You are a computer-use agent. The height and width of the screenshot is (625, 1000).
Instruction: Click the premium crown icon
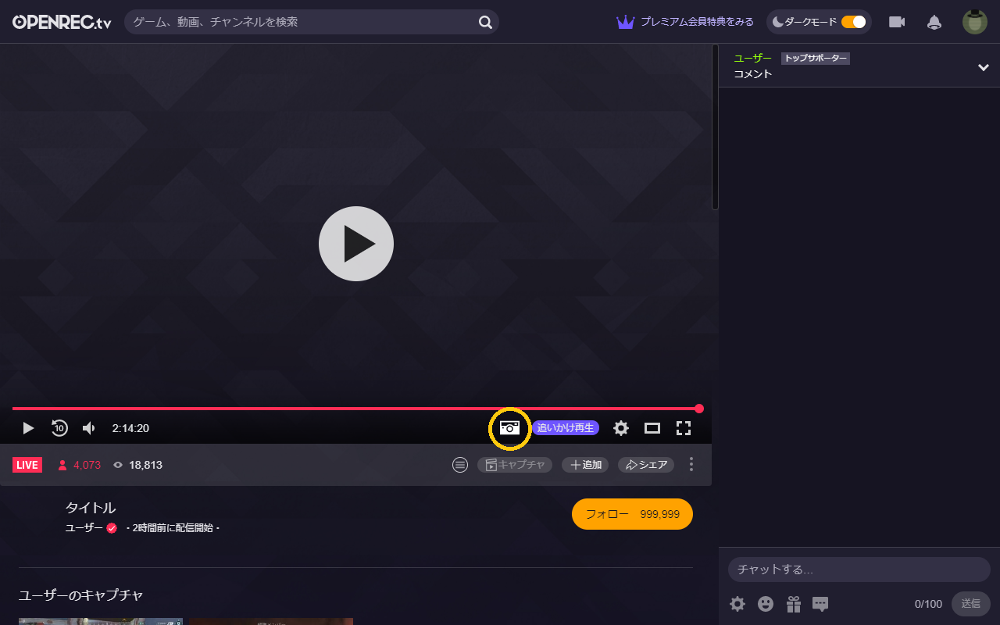625,22
